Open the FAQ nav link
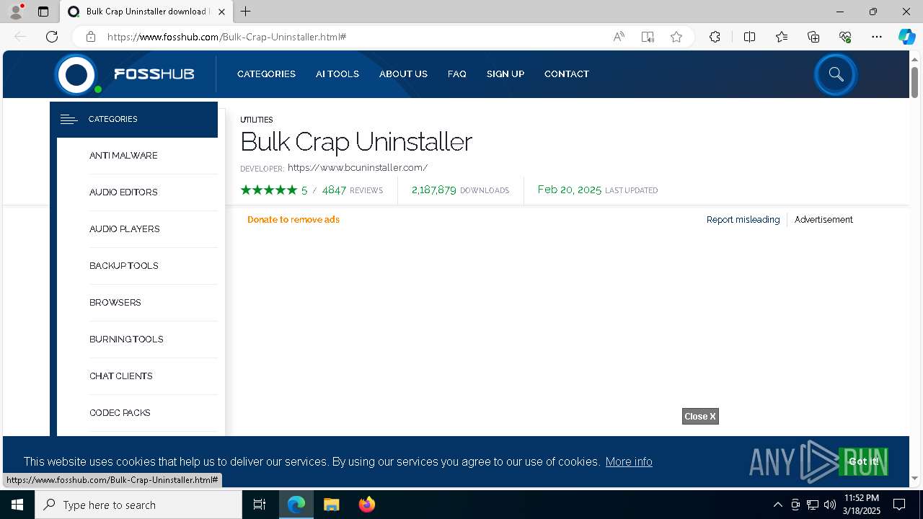This screenshot has width=923, height=519. pos(457,74)
